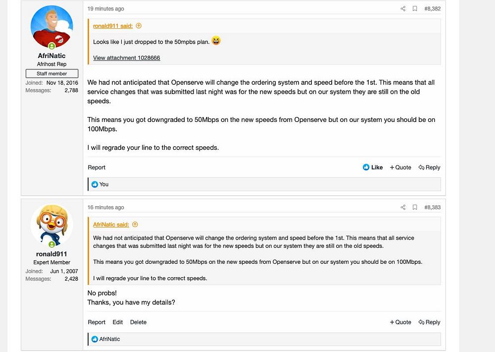The width and height of the screenshot is (495, 352).
Task: Click the 'ronald911 said:' quote header link
Action: [x=113, y=26]
